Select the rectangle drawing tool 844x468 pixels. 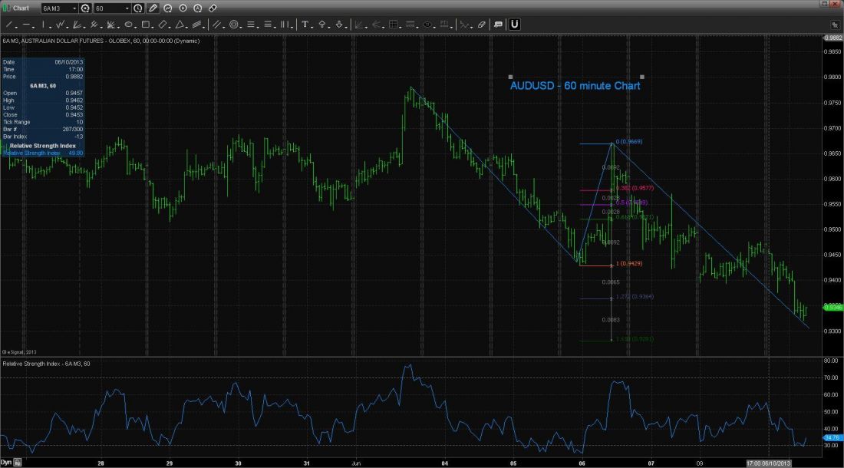tap(145, 25)
